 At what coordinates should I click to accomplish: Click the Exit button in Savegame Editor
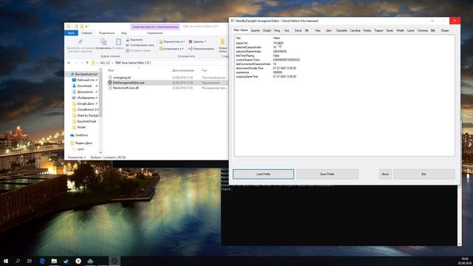click(423, 174)
